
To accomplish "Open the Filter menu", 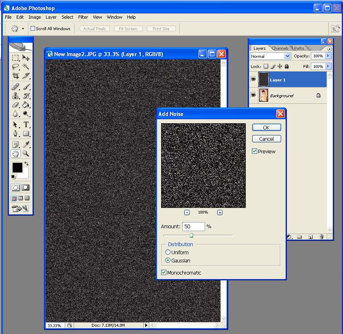I will 83,17.
